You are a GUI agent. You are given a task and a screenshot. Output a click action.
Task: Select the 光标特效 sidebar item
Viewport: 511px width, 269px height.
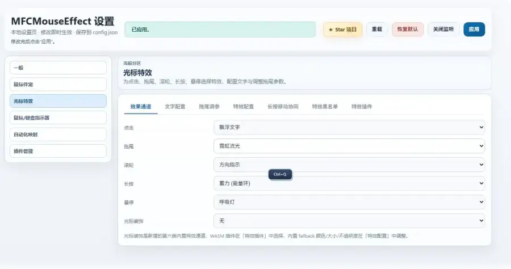[x=58, y=101]
